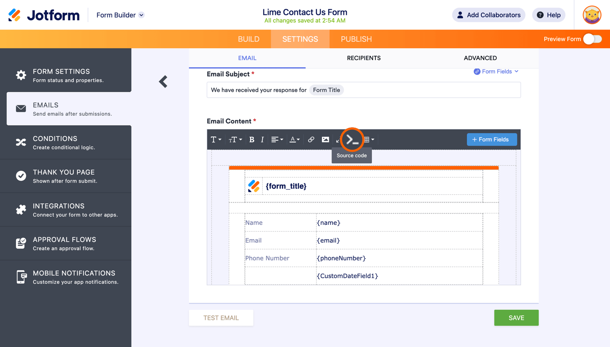Image resolution: width=610 pixels, height=347 pixels.
Task: Open the font size dropdown
Action: (235, 139)
